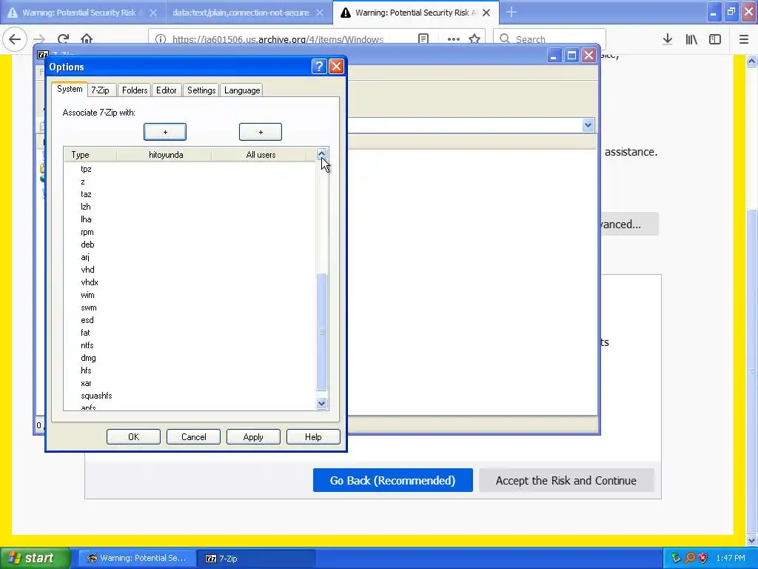The image size is (758, 569).
Task: Sort by the Type column header
Action: tap(90, 155)
